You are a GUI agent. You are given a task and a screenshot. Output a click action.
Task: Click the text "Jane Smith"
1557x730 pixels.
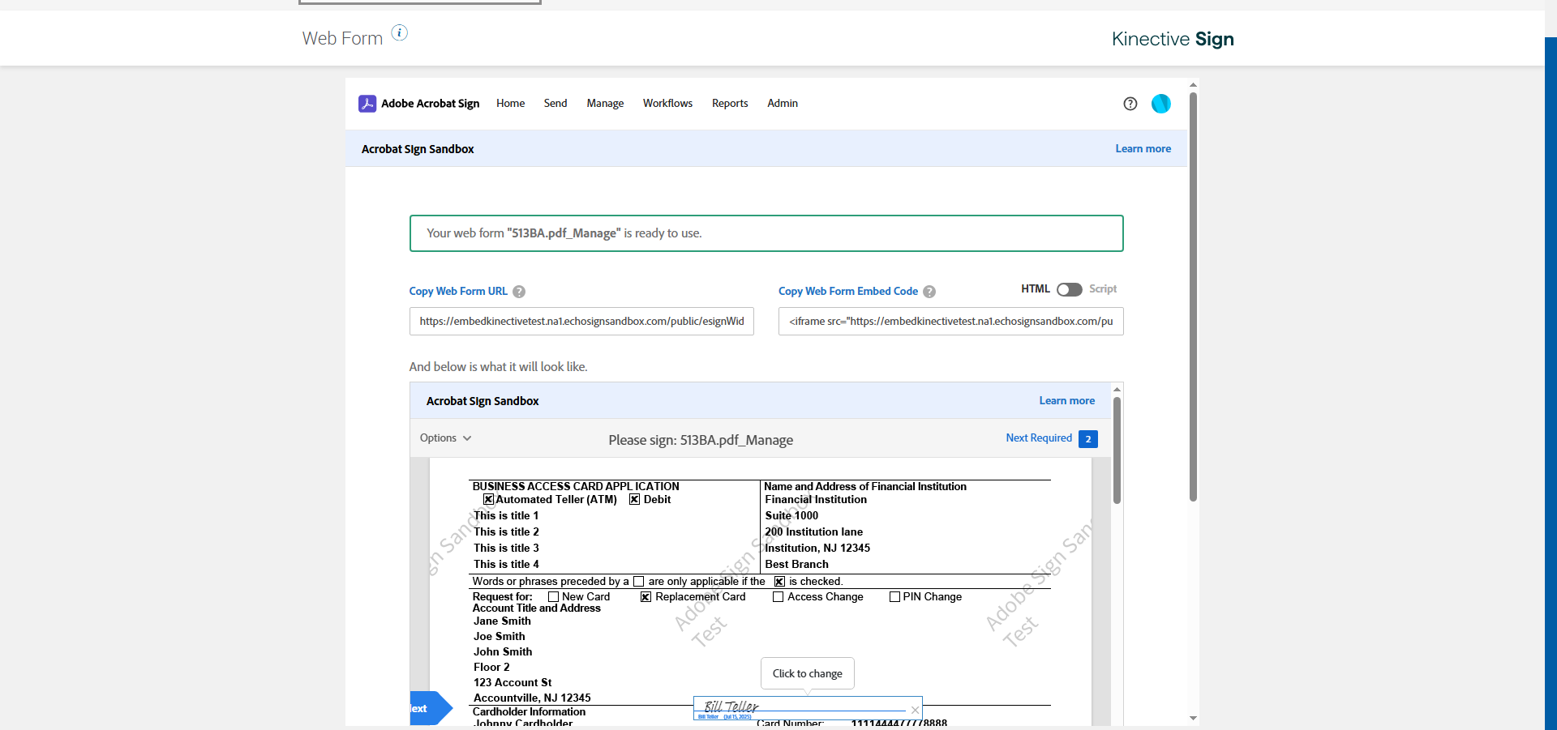[502, 621]
